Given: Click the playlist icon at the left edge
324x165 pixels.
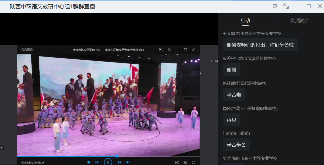Looking at the screenshot, I should tap(2, 148).
